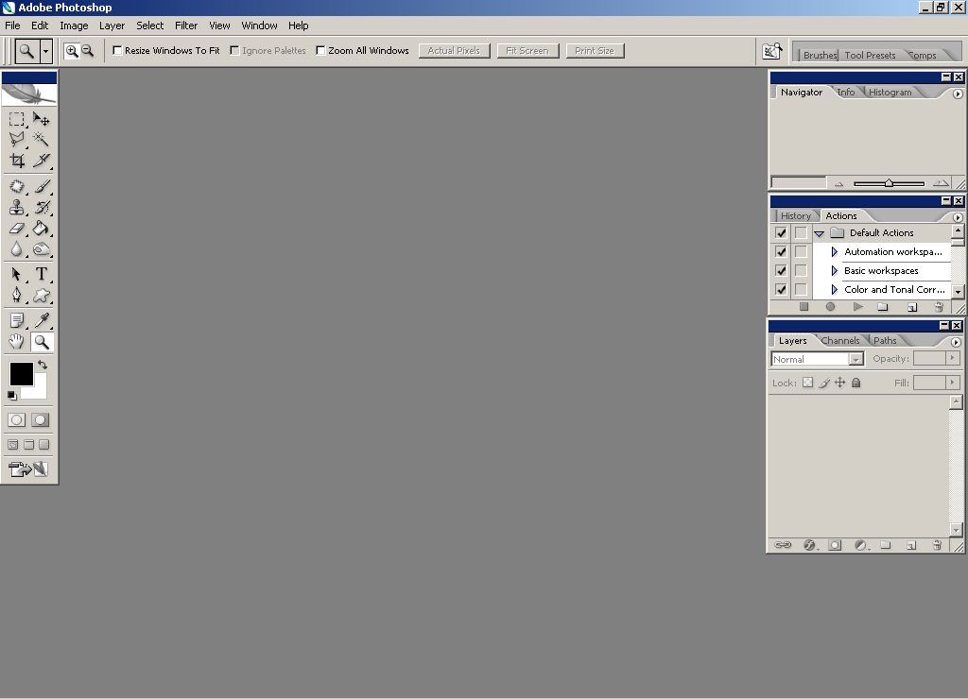The width and height of the screenshot is (968, 699).
Task: Select the Move tool
Action: 41,118
